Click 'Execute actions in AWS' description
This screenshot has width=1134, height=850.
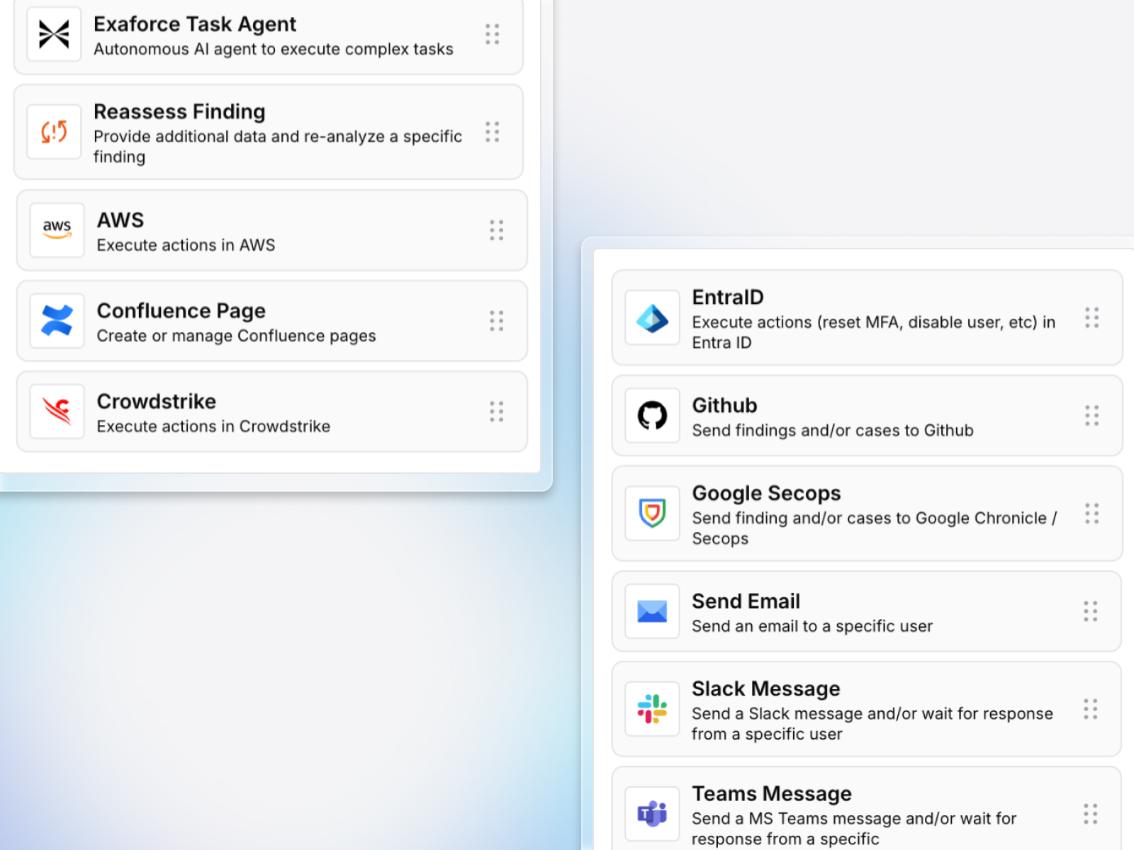186,245
